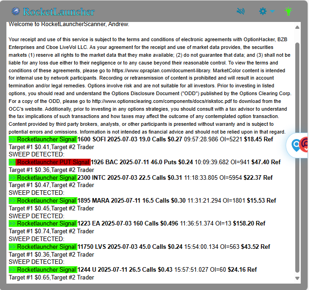Select the green Rocketlauncher Signal for U
Screen dimensions: 309x290
click(x=43, y=269)
